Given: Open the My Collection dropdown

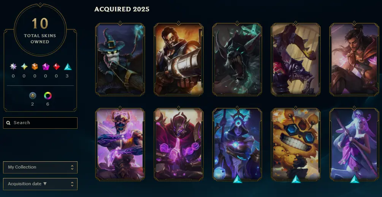Looking at the screenshot, I should point(40,167).
